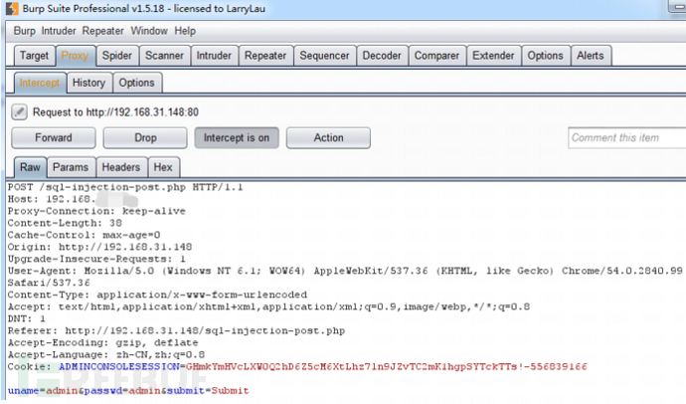View the Alerts tab
The height and width of the screenshot is (404, 686).
(591, 56)
